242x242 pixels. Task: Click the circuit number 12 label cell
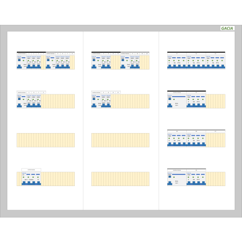coord(44,93)
